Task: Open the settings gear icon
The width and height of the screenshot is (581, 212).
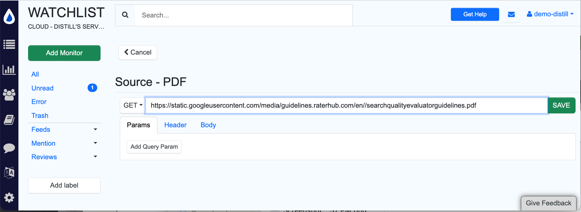Action: (9, 198)
